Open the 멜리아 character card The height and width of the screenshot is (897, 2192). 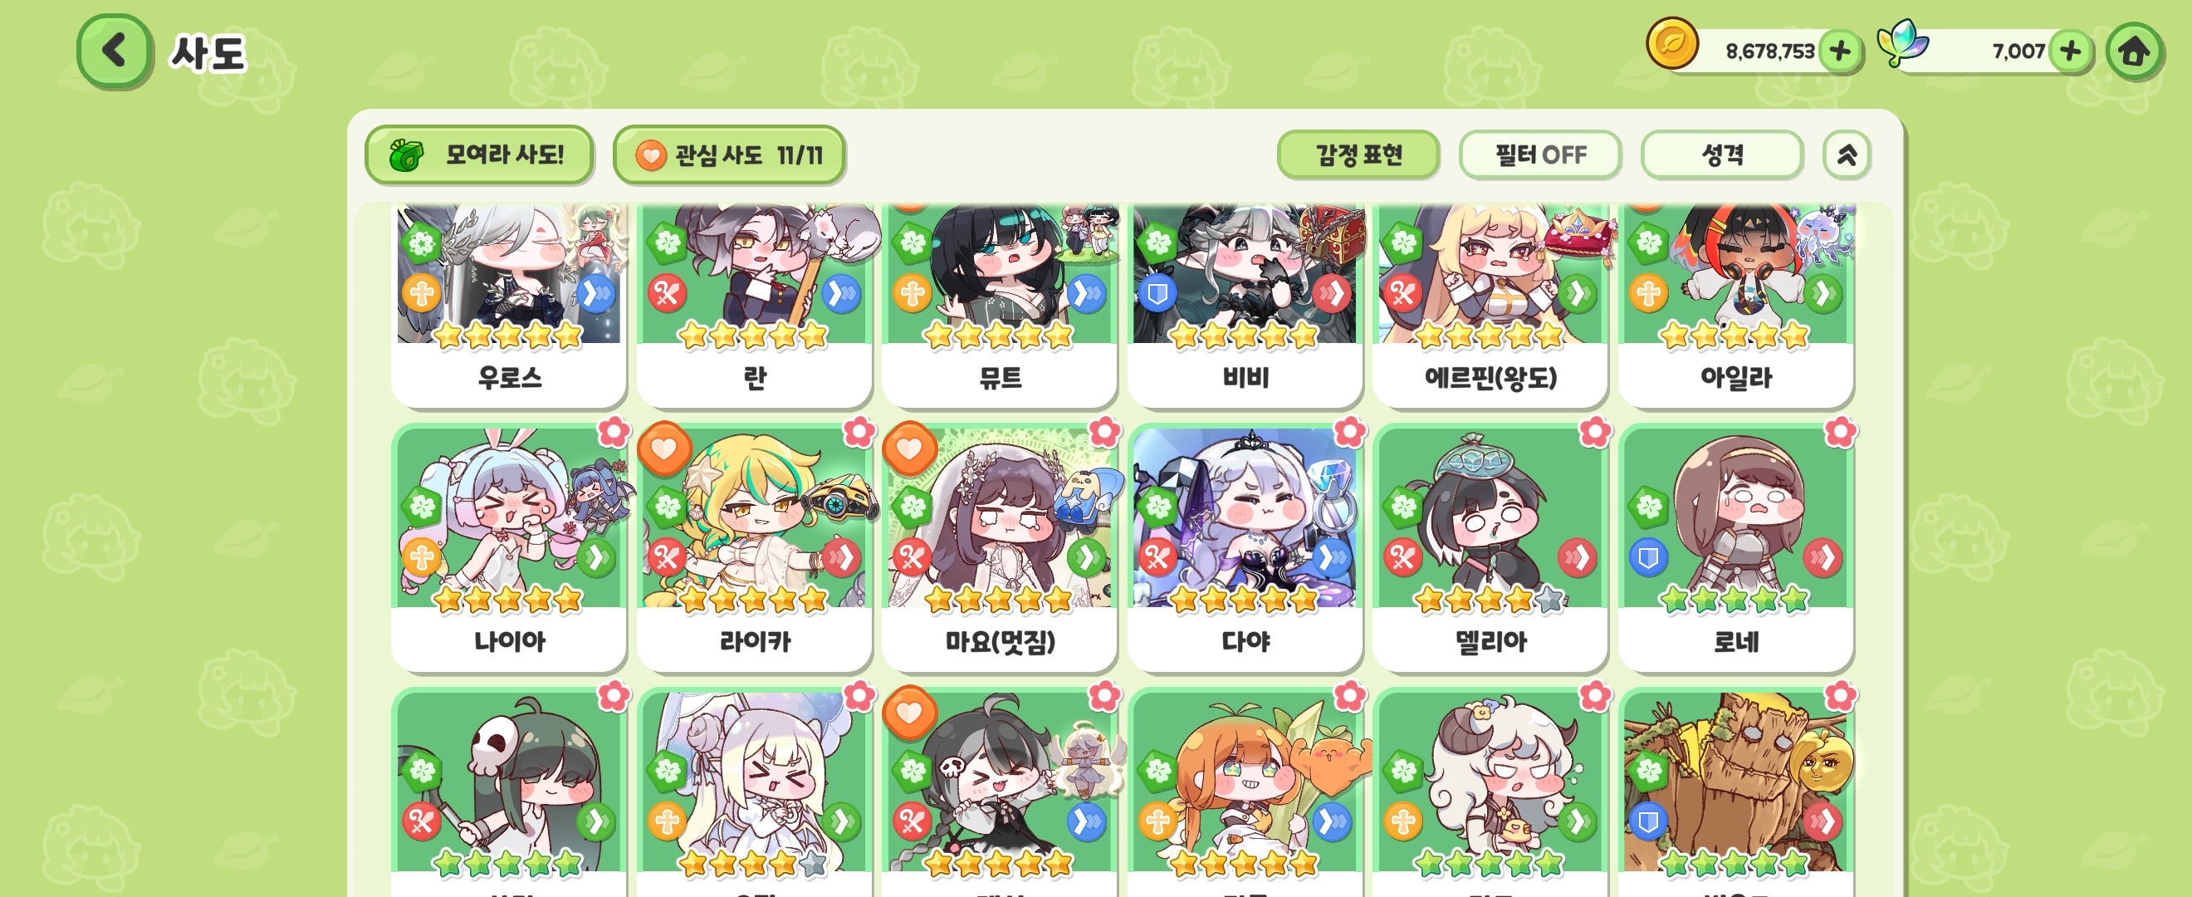pyautogui.click(x=1490, y=547)
